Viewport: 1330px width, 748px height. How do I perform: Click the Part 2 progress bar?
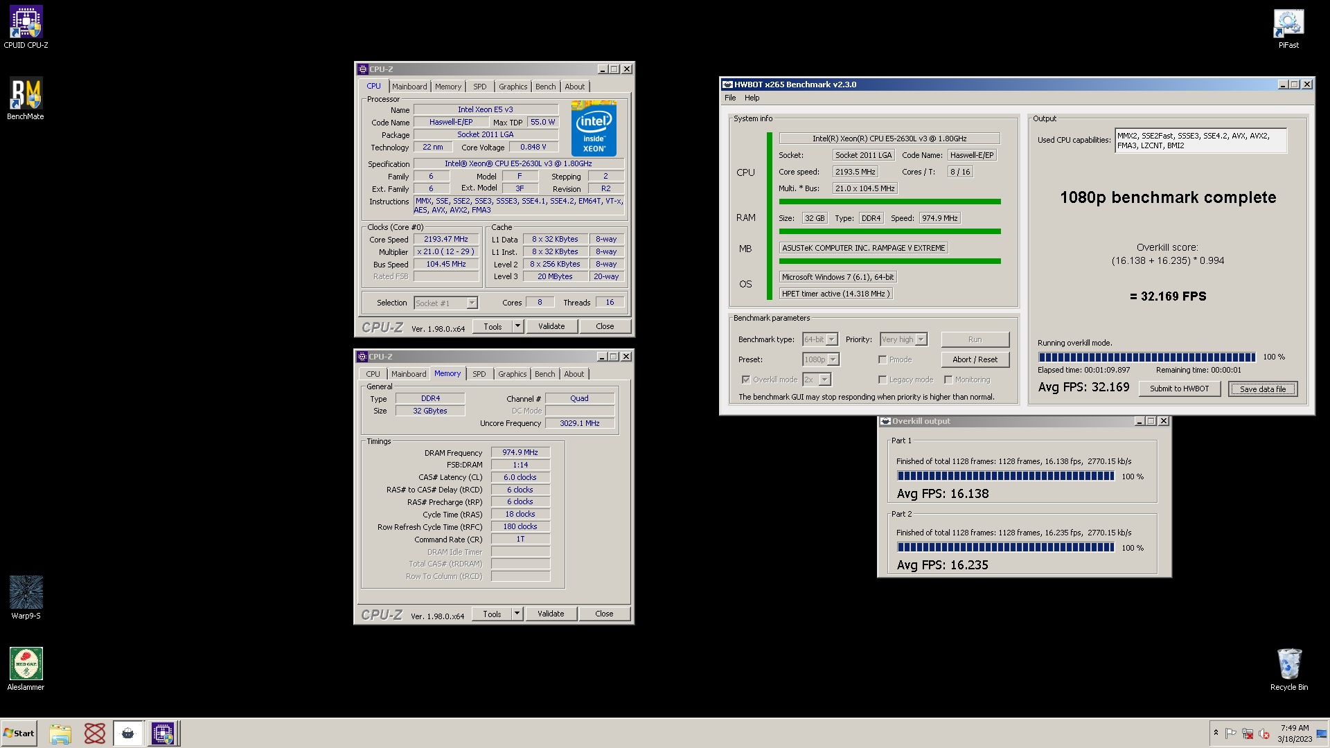click(x=1006, y=547)
